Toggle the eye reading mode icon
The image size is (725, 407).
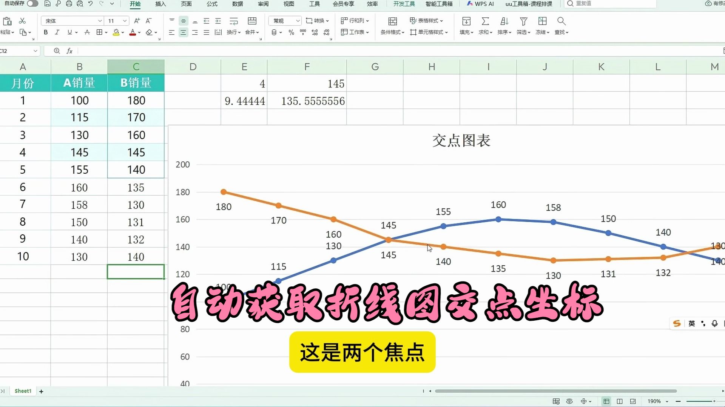click(569, 401)
